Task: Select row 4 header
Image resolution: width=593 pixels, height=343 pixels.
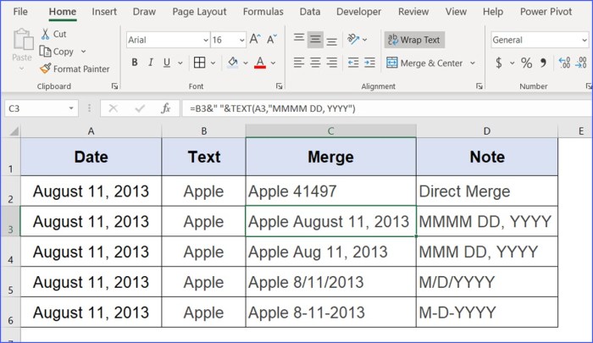Action: point(10,252)
